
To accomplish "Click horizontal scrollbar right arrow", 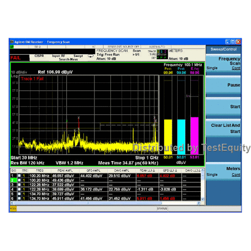I will pyautogui.click(x=199, y=203).
